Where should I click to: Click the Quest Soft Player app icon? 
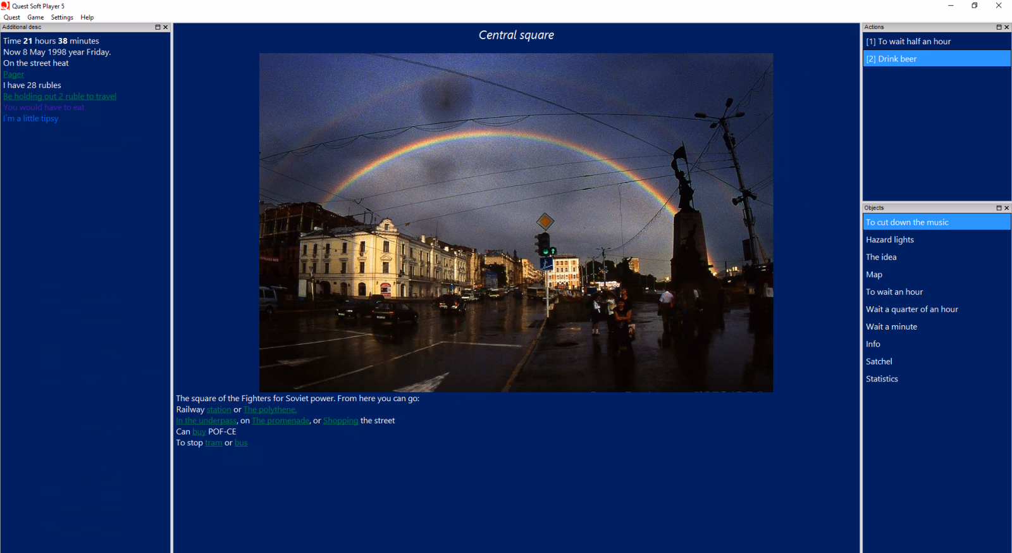pyautogui.click(x=6, y=6)
